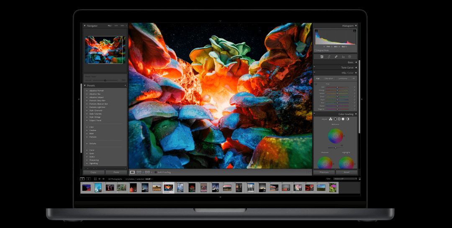This screenshot has width=452, height=228.
Task: Select the Shadows adjust circle icon
Action: click(x=335, y=119)
